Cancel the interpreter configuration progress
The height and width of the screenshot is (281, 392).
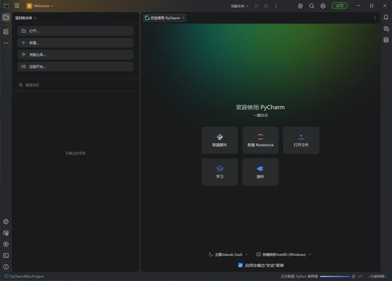point(353,276)
